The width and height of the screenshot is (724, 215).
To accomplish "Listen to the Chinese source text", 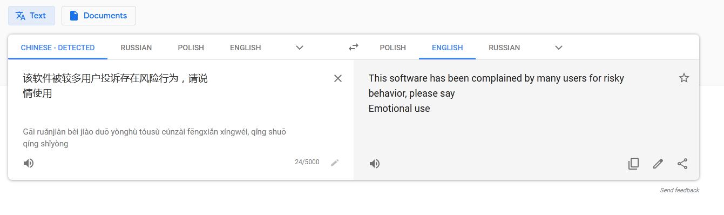I will 29,163.
